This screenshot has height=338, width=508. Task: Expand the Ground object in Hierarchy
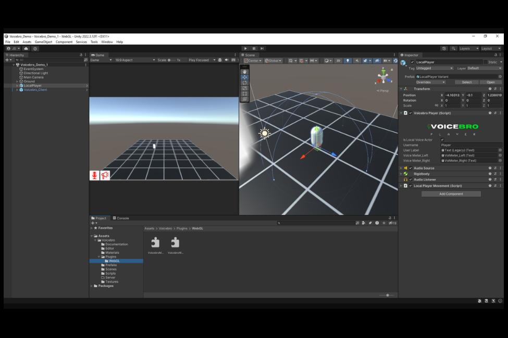[17, 82]
